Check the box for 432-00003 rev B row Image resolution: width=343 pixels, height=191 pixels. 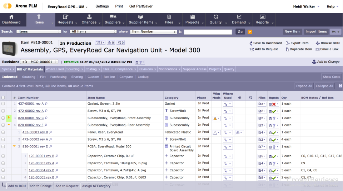(3, 132)
